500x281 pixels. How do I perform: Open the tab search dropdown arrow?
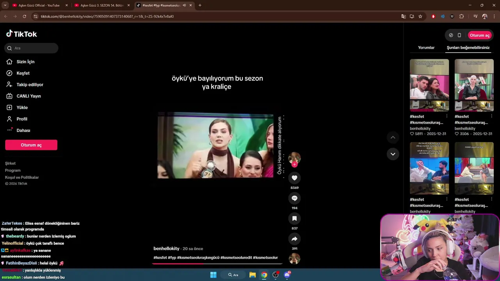pos(5,5)
